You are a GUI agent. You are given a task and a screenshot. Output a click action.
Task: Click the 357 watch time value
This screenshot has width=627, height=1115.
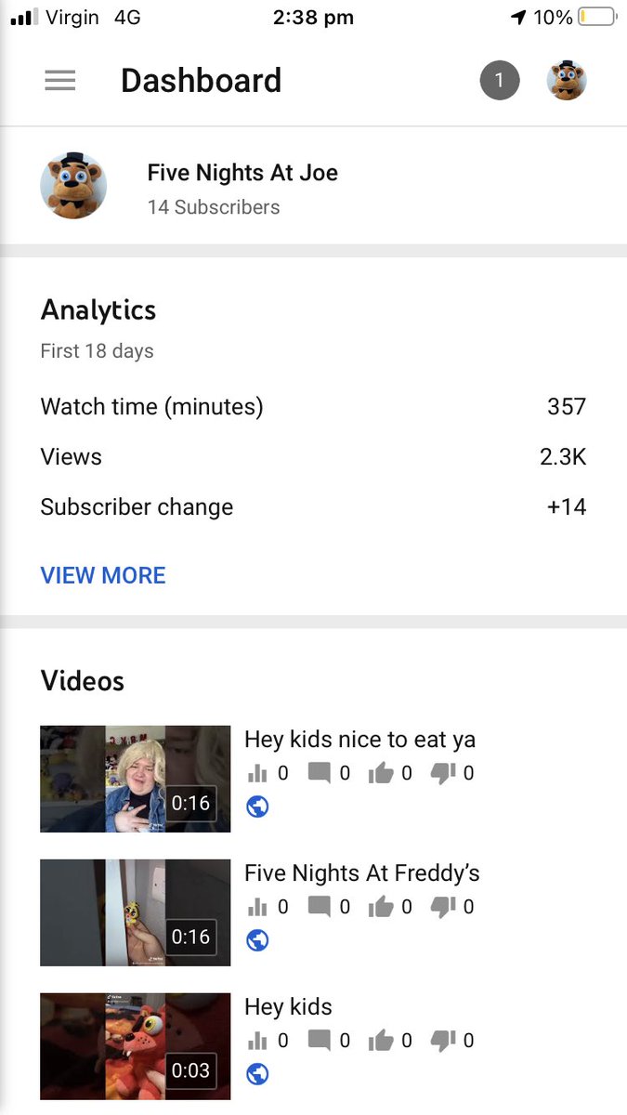[567, 407]
